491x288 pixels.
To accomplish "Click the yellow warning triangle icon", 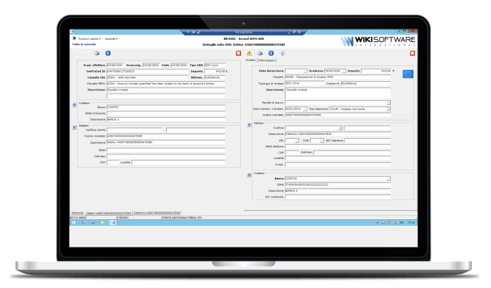I will [249, 53].
